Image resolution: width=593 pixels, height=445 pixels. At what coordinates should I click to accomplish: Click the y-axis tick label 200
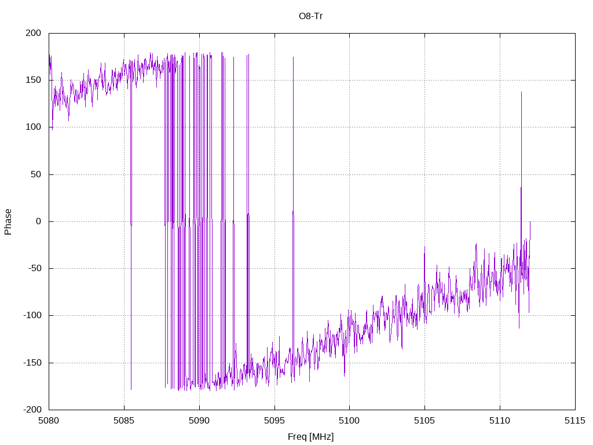click(33, 33)
